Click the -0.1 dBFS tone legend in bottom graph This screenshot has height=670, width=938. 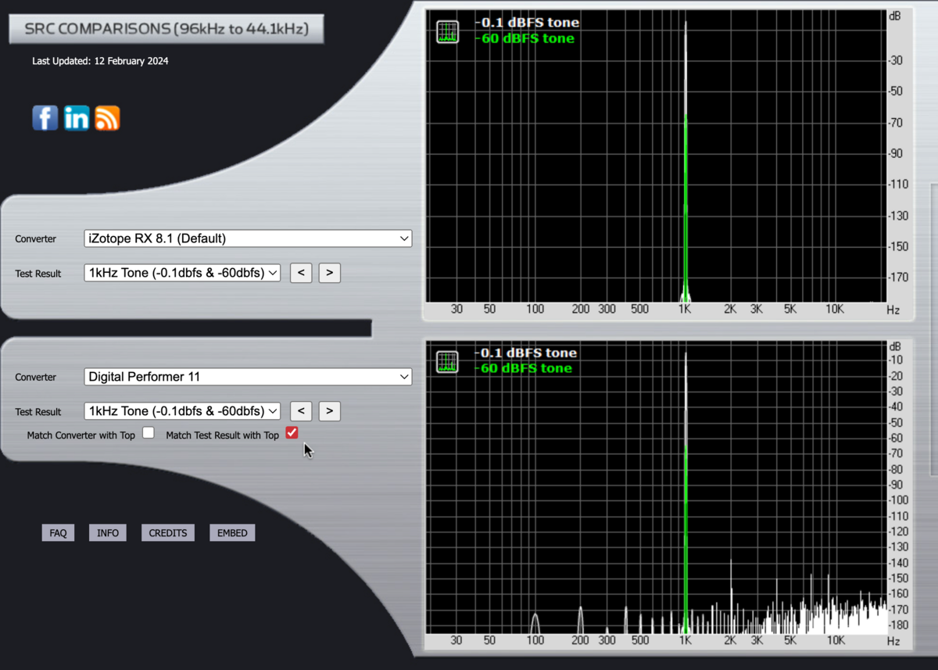525,353
